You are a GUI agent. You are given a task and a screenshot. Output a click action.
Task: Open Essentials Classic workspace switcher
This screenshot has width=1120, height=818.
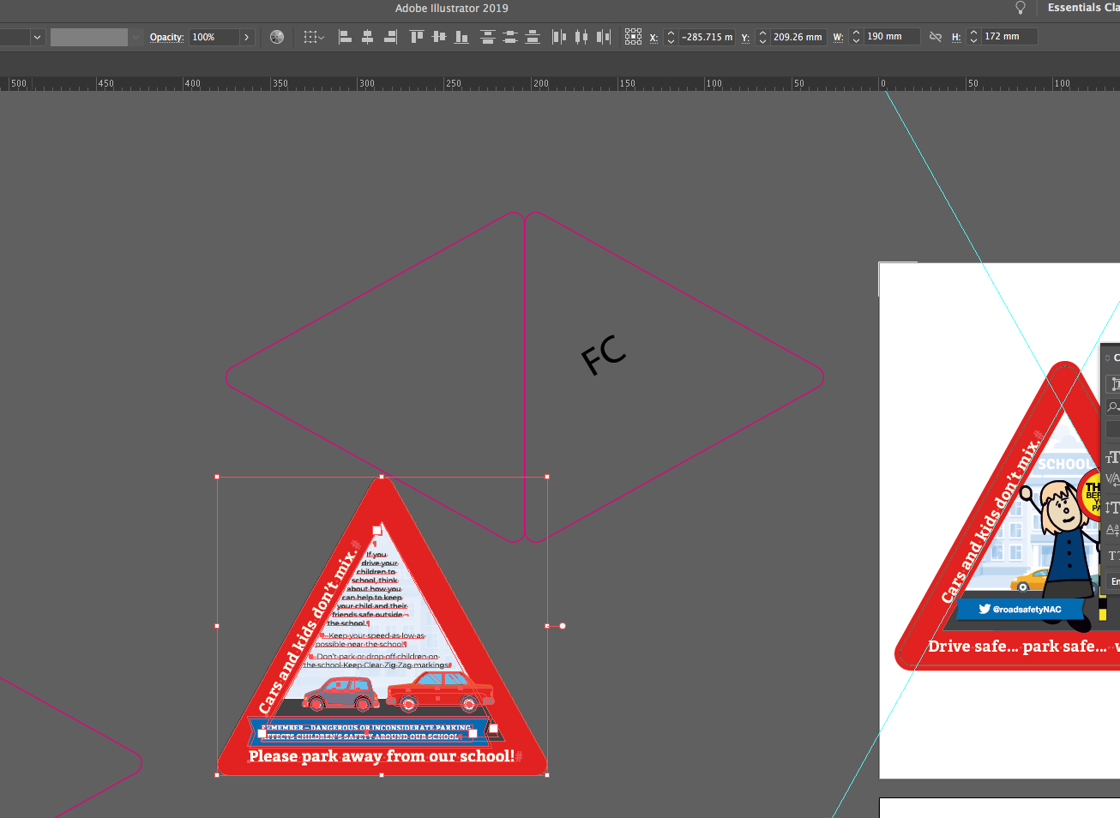[x=1083, y=8]
